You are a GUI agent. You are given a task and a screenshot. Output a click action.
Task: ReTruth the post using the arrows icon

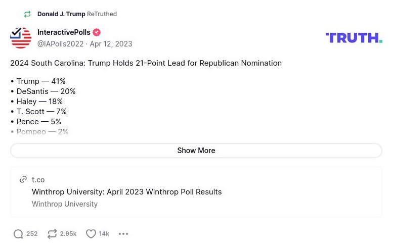click(52, 234)
